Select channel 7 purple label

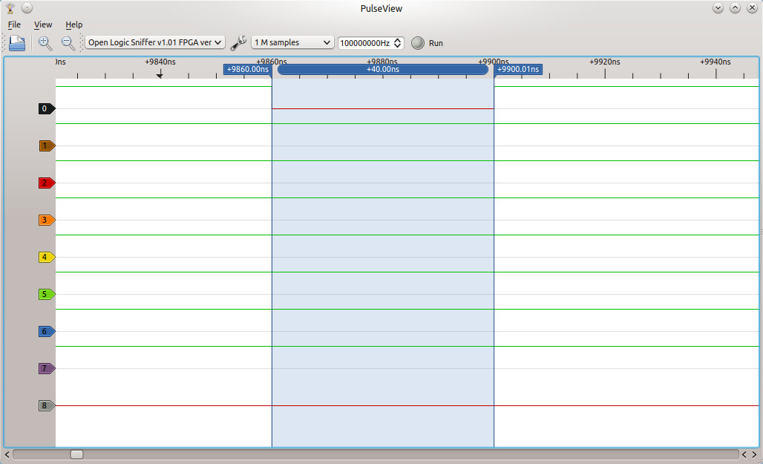pos(47,368)
